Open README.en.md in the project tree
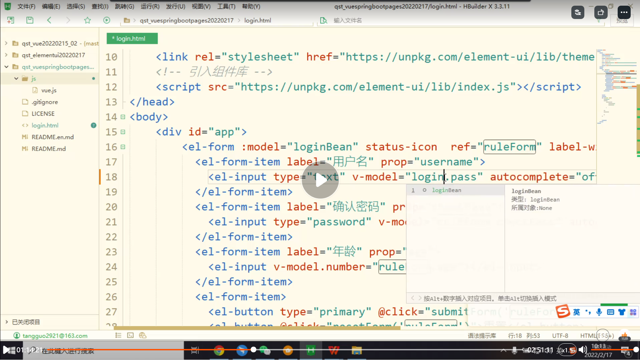Image resolution: width=640 pixels, height=360 pixels. (x=53, y=137)
